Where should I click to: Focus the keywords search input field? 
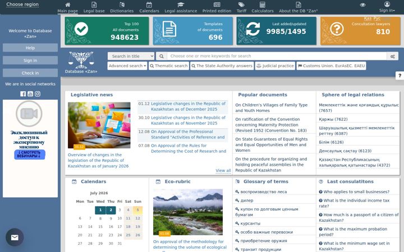pos(277,56)
